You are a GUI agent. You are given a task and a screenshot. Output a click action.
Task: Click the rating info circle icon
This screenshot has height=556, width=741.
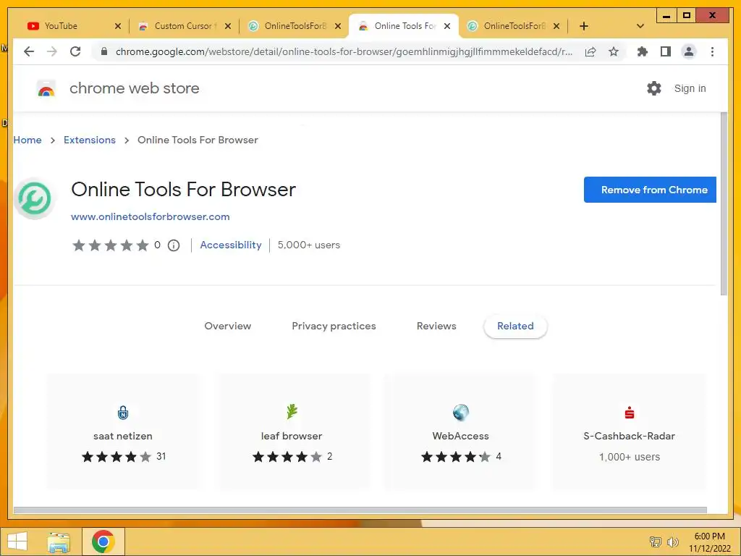174,245
